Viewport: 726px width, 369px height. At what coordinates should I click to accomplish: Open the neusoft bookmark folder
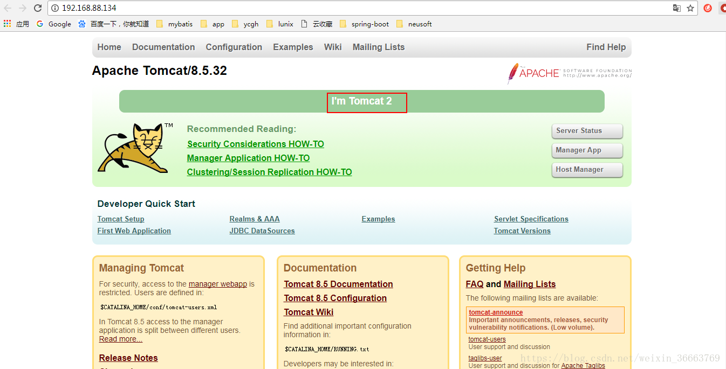pos(414,24)
